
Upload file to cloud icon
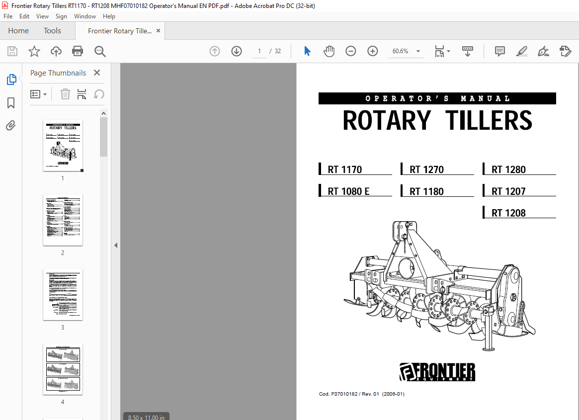pyautogui.click(x=56, y=51)
